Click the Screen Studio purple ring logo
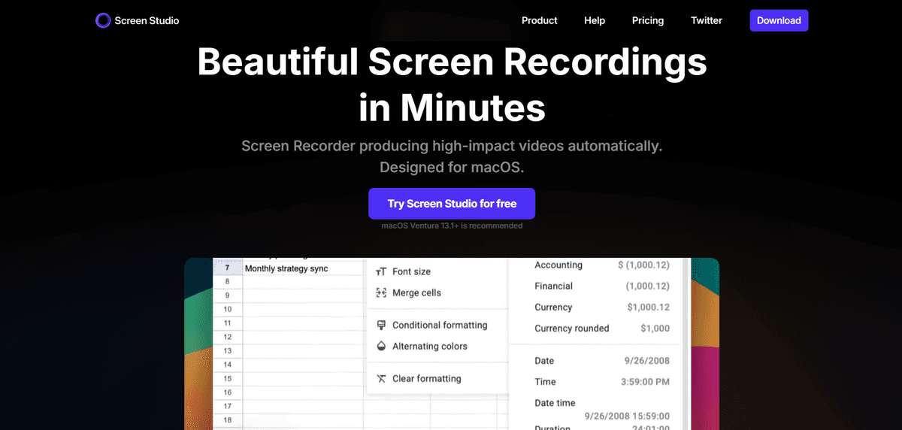902x430 pixels. coord(103,20)
